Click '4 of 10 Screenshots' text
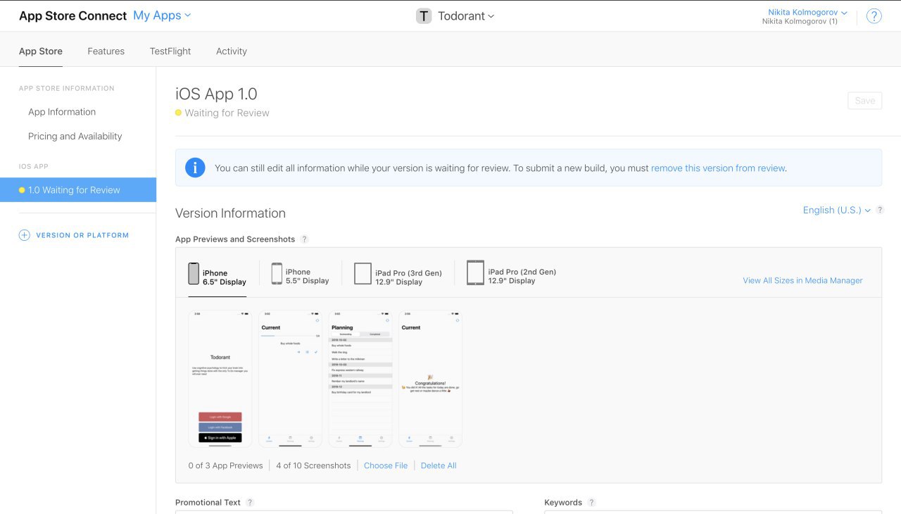 [313, 465]
